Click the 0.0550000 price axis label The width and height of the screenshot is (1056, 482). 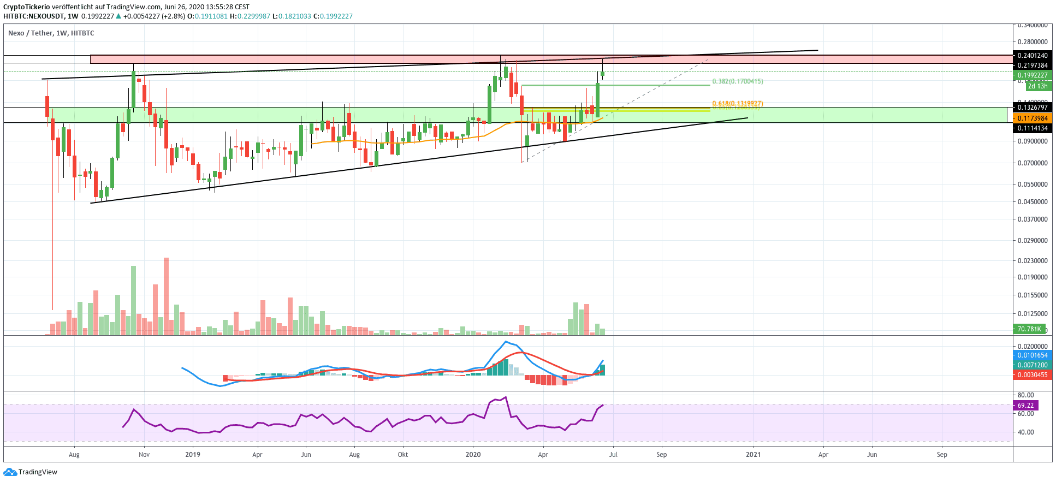[x=1033, y=185]
